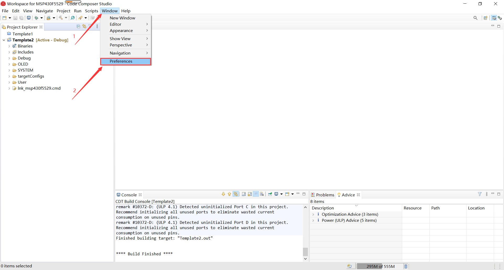Screen dimensions: 504x270
Task: Click the Save toolbar icon
Action: tap(15, 18)
